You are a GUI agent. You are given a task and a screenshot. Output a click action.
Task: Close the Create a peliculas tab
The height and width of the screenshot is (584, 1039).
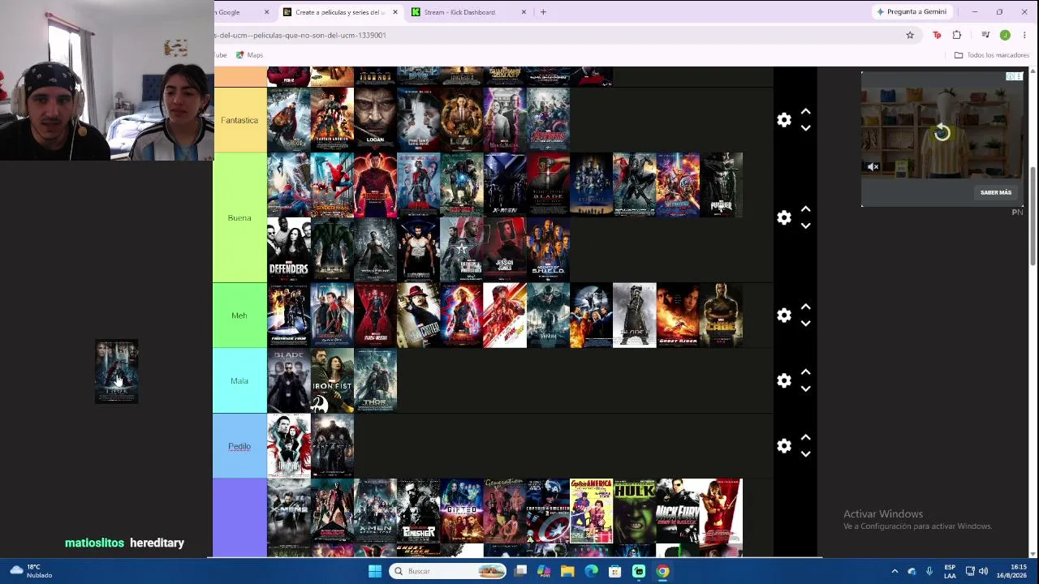click(x=395, y=12)
